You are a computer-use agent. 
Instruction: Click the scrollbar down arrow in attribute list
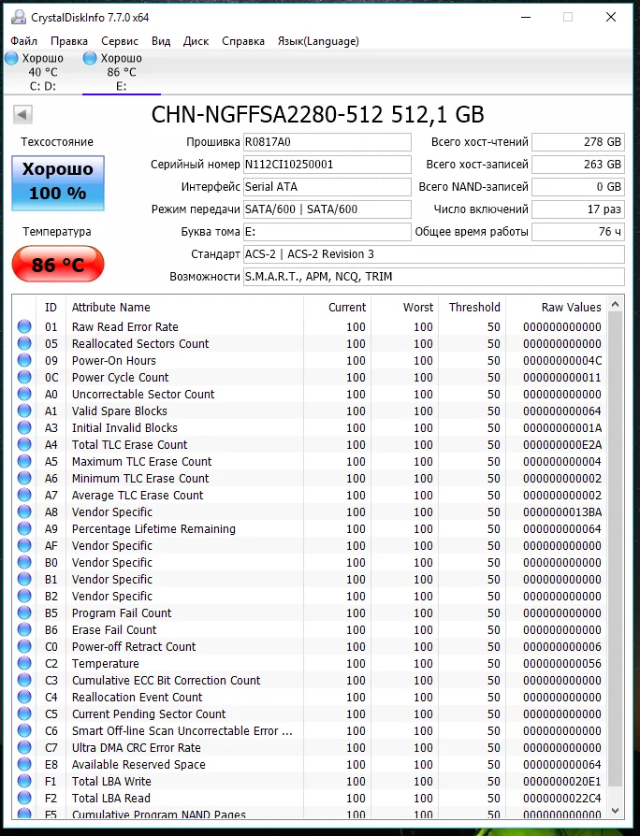click(615, 811)
